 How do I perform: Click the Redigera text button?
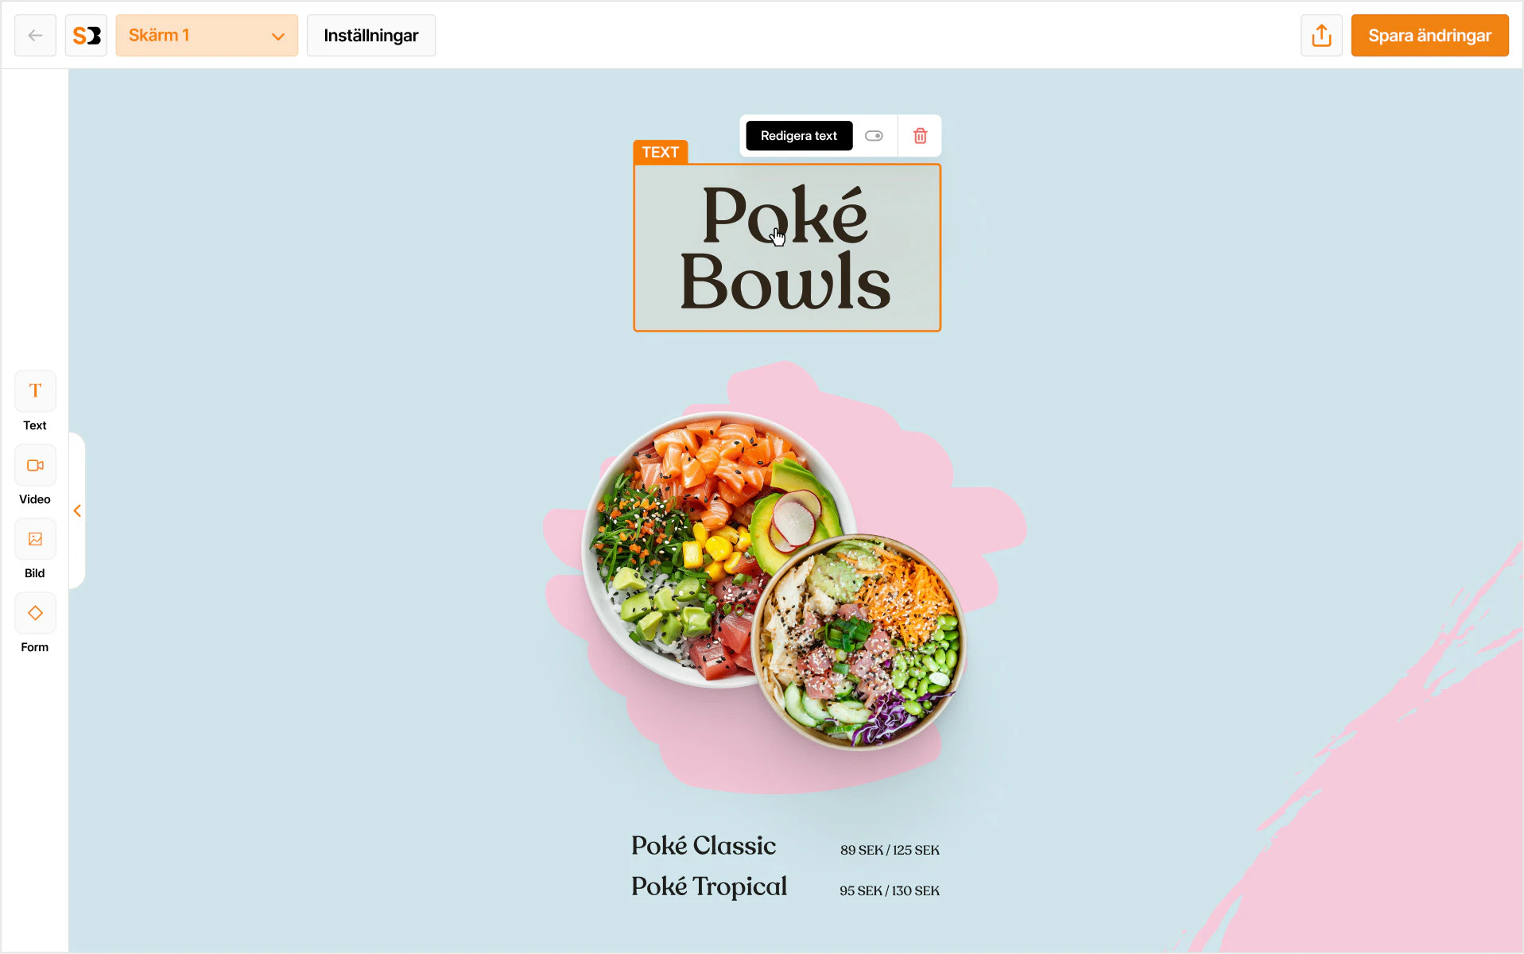coord(799,136)
